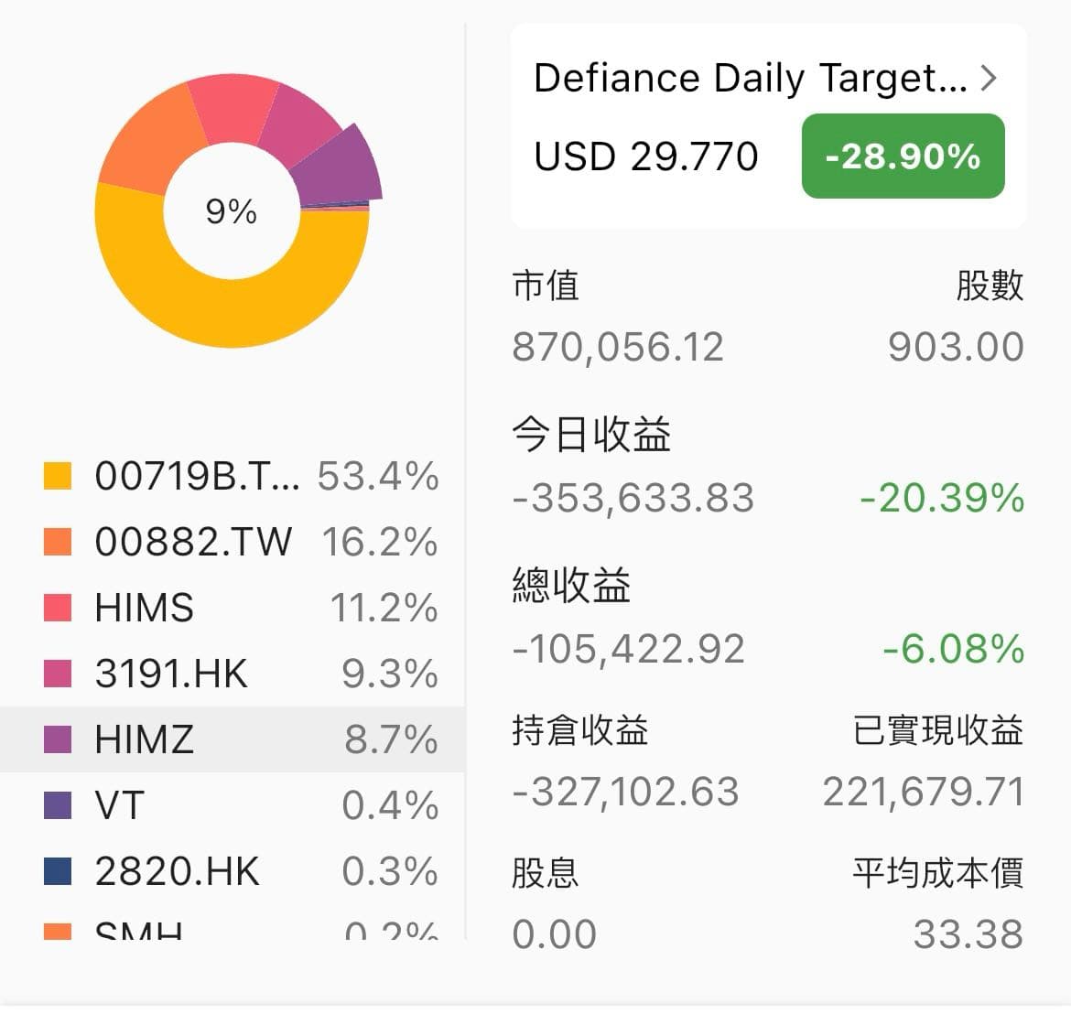Click the 今日收益 -20.39% percentage
Image resolution: width=1071 pixels, height=1014 pixels.
(x=942, y=498)
